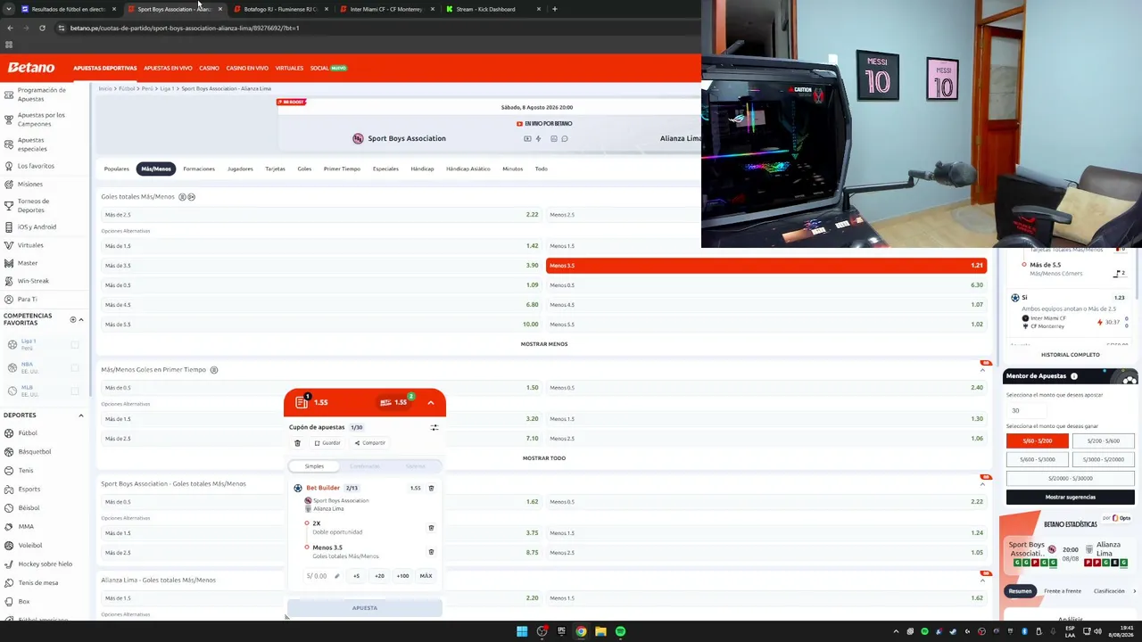Select the S/3000 - S/20000 win range
The height and width of the screenshot is (642, 1142).
[1104, 459]
